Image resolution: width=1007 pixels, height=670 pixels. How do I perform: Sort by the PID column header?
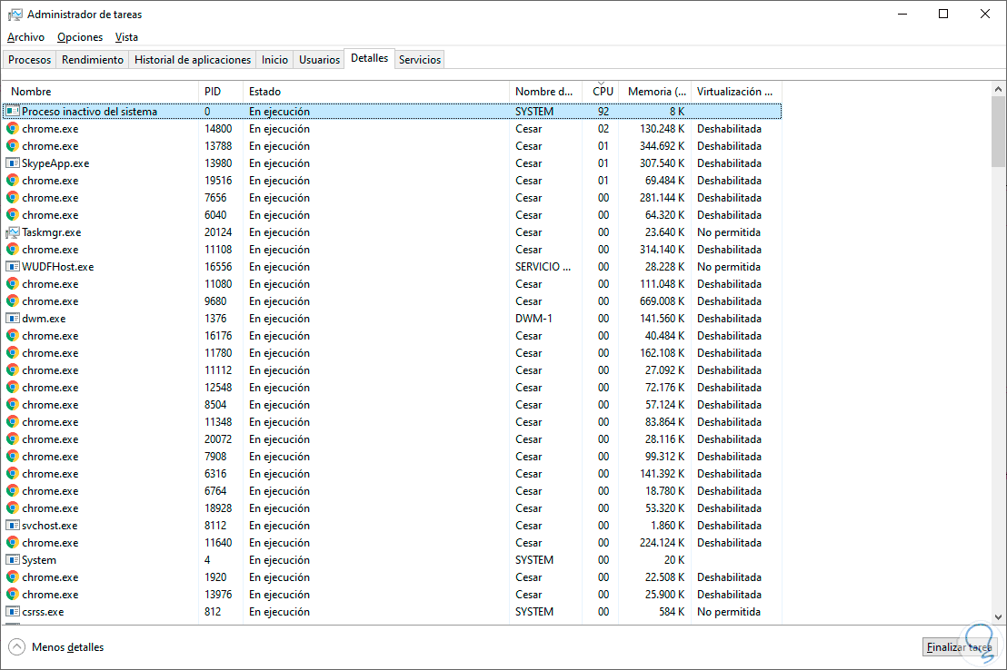(220, 92)
